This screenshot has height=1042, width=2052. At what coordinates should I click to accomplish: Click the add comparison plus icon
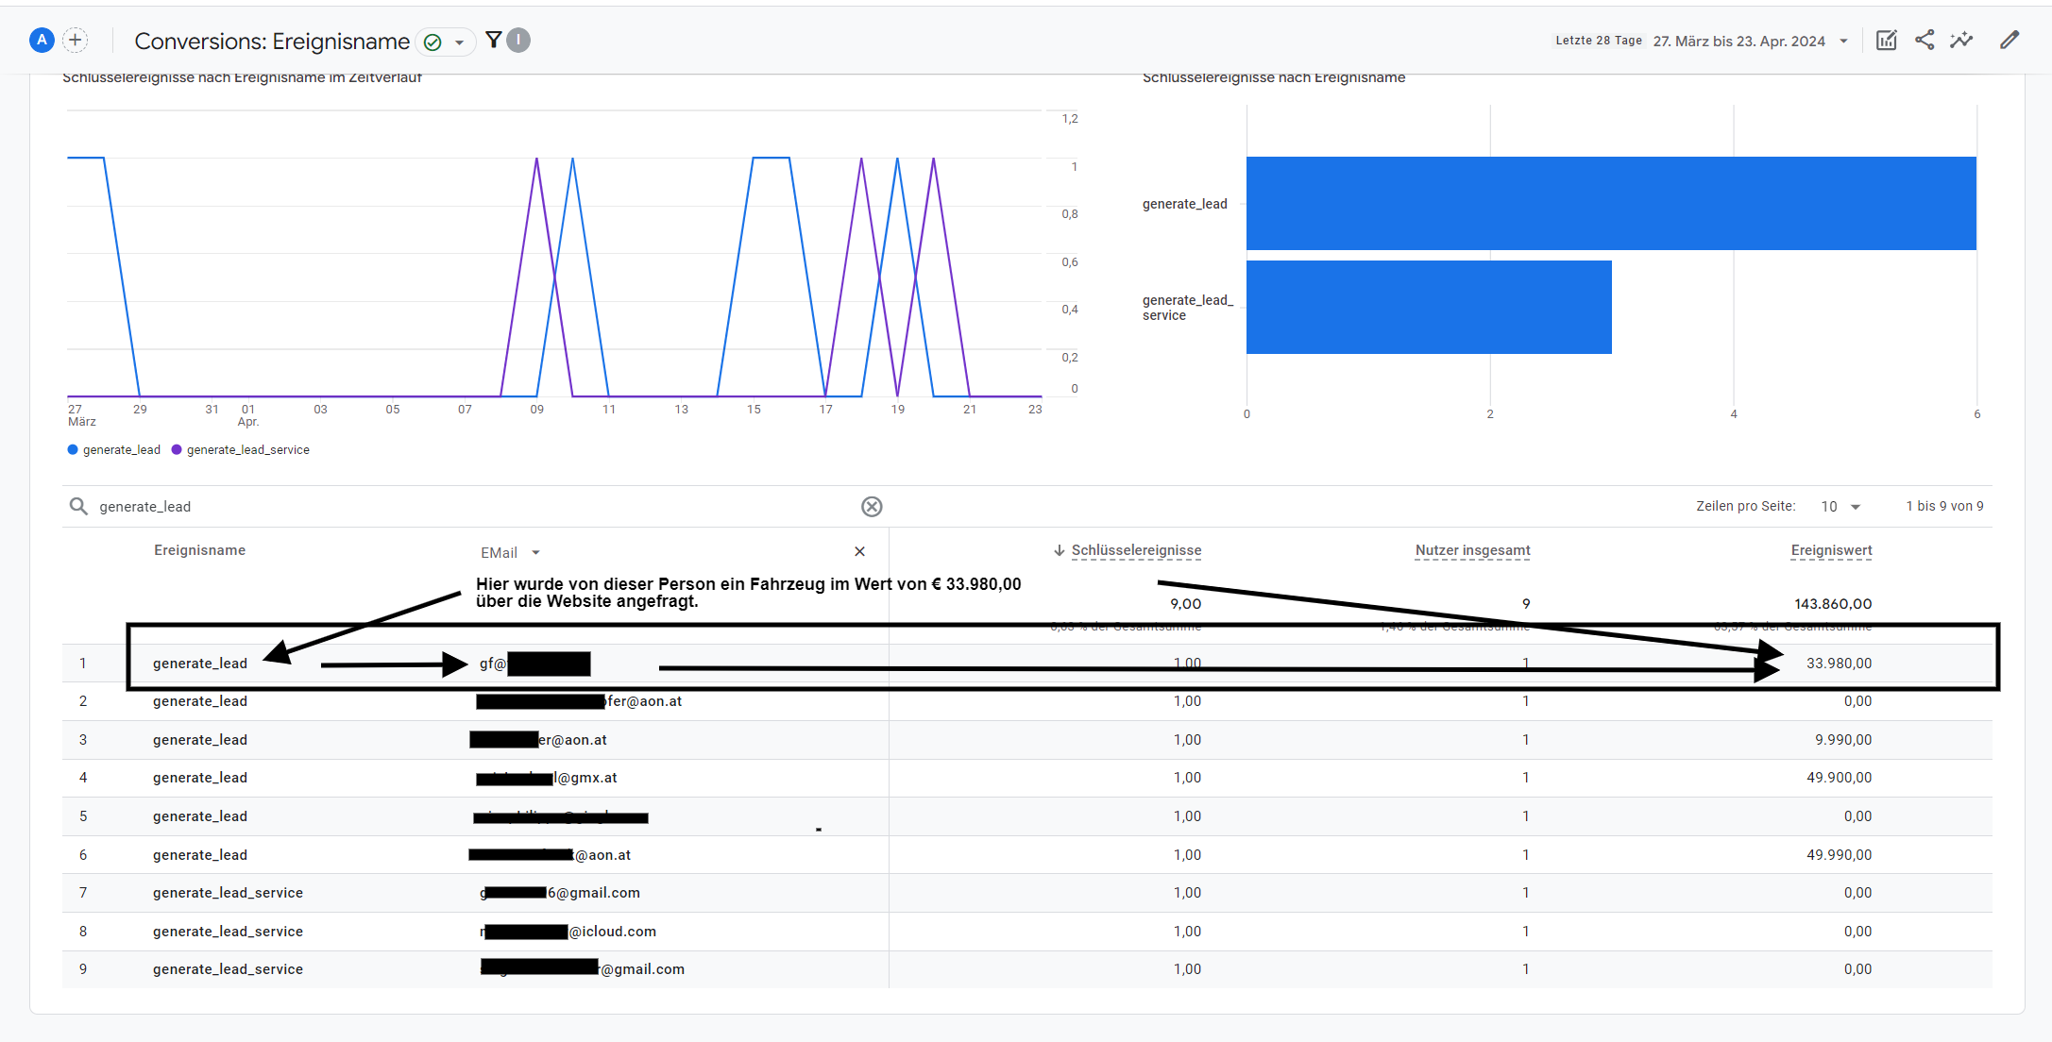click(x=76, y=41)
